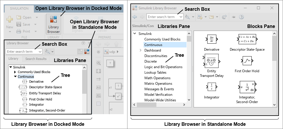Select the Lookup Tables library
283x129 pixels.
[x=155, y=73]
